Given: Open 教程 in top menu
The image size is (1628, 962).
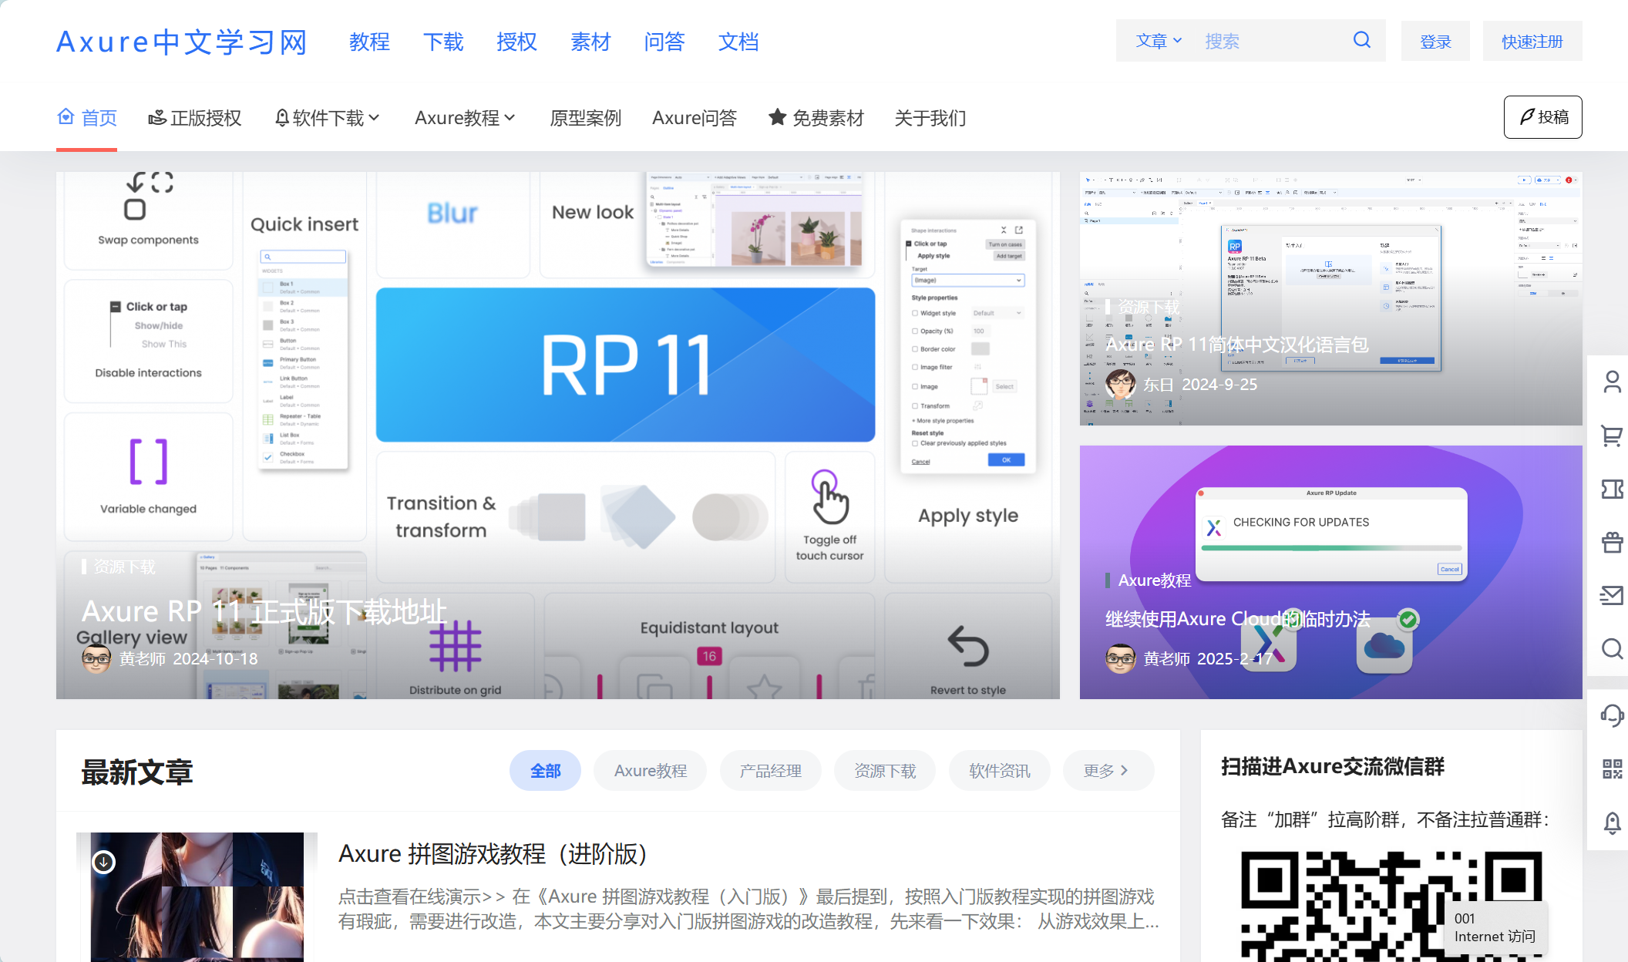Looking at the screenshot, I should pyautogui.click(x=369, y=42).
